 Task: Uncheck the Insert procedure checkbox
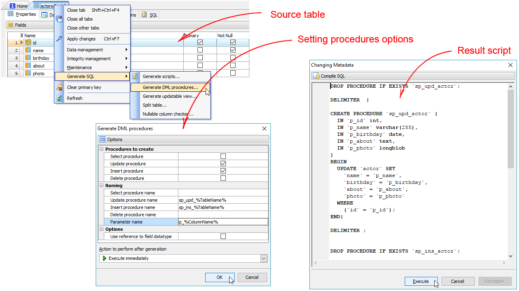[x=223, y=171]
